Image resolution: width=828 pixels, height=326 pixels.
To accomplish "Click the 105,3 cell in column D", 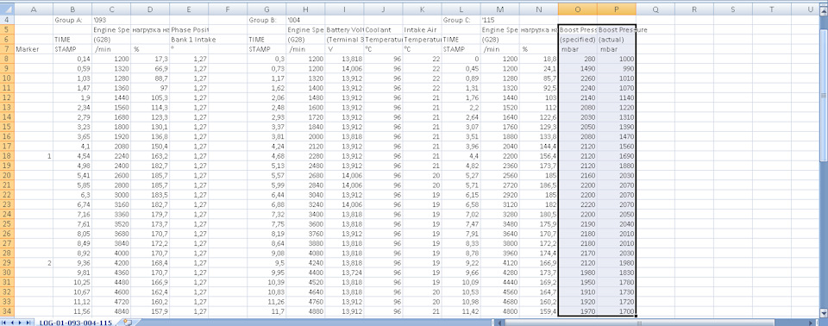I will (150, 97).
